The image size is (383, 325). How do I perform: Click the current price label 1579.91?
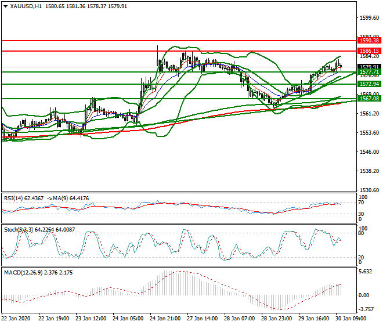[369, 67]
